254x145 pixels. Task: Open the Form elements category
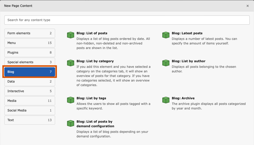pyautogui.click(x=30, y=33)
